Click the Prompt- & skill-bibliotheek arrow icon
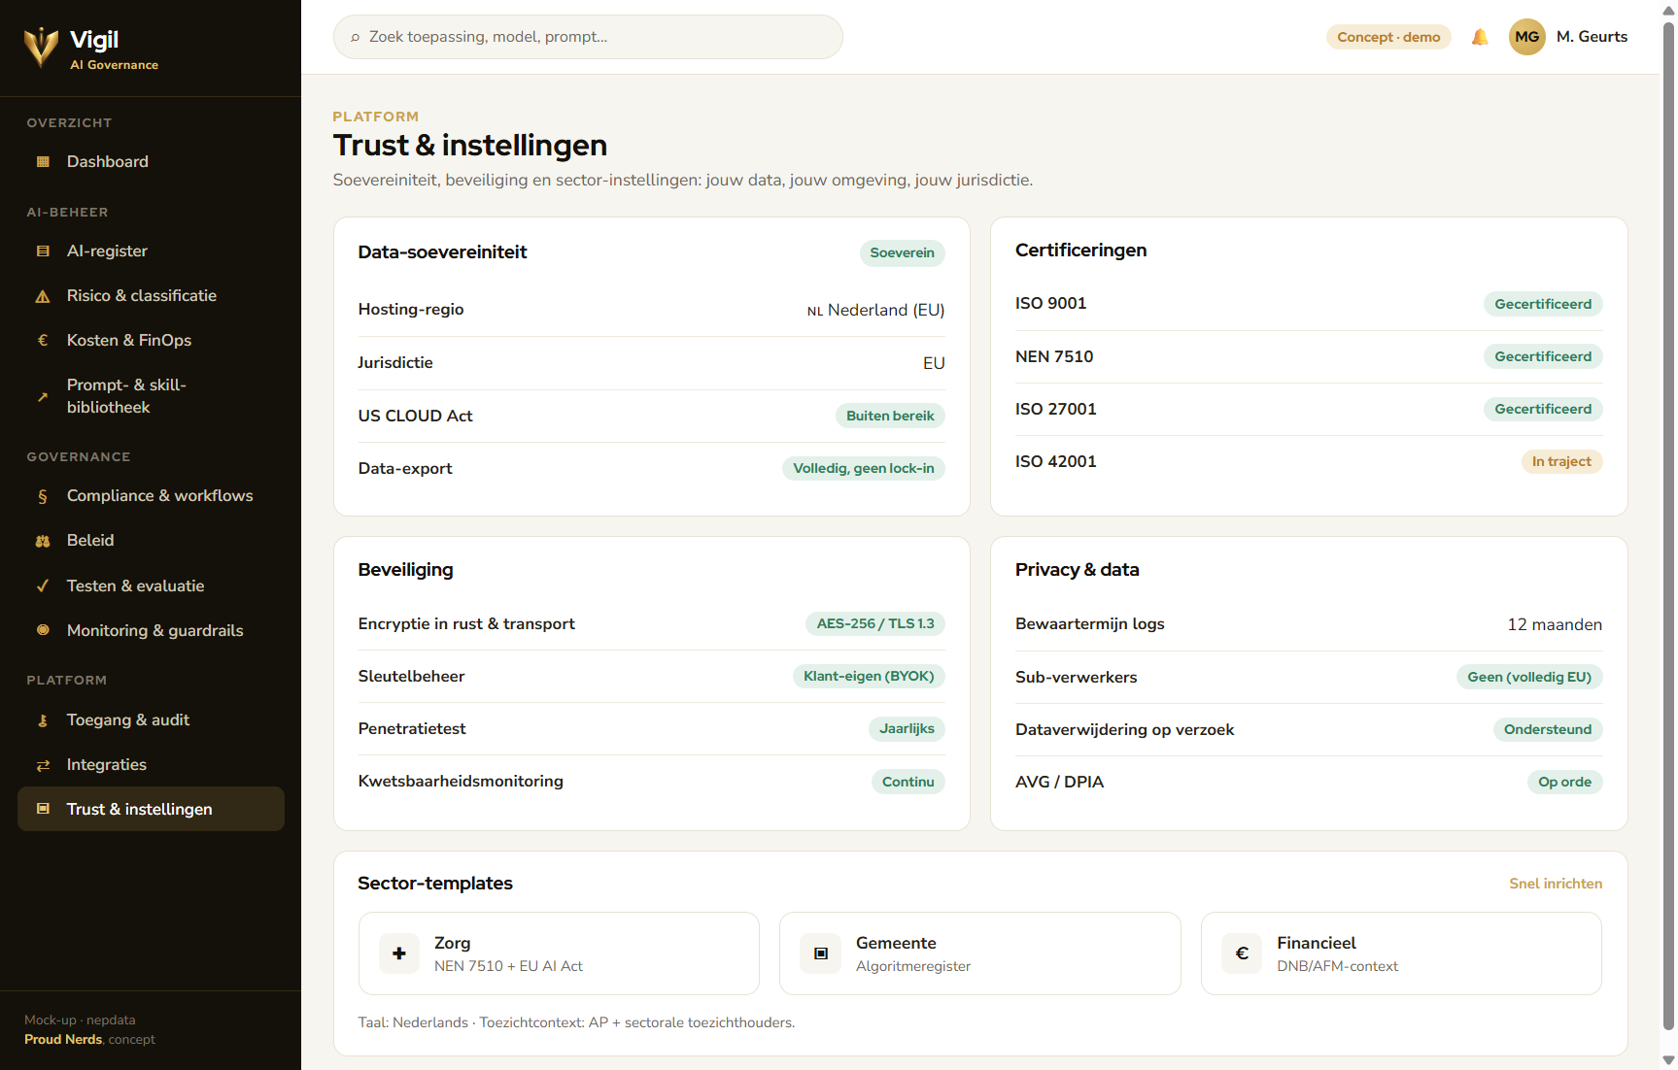 (x=43, y=397)
